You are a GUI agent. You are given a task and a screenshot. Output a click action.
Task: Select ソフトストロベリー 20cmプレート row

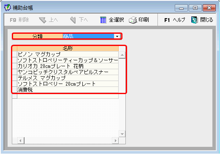(68, 84)
